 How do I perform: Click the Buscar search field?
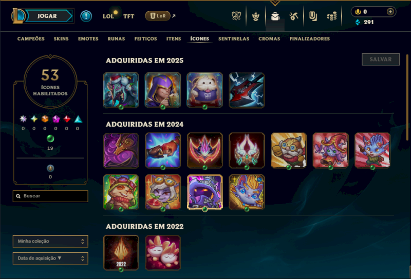click(50, 196)
